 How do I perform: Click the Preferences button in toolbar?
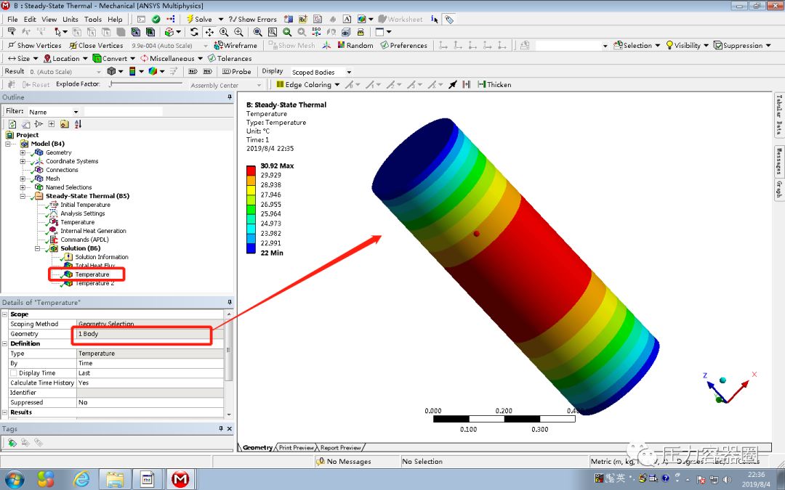pyautogui.click(x=404, y=45)
